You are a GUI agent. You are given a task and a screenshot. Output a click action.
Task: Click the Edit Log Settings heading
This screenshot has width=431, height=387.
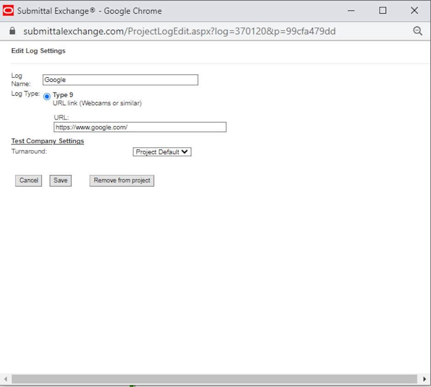coord(38,51)
